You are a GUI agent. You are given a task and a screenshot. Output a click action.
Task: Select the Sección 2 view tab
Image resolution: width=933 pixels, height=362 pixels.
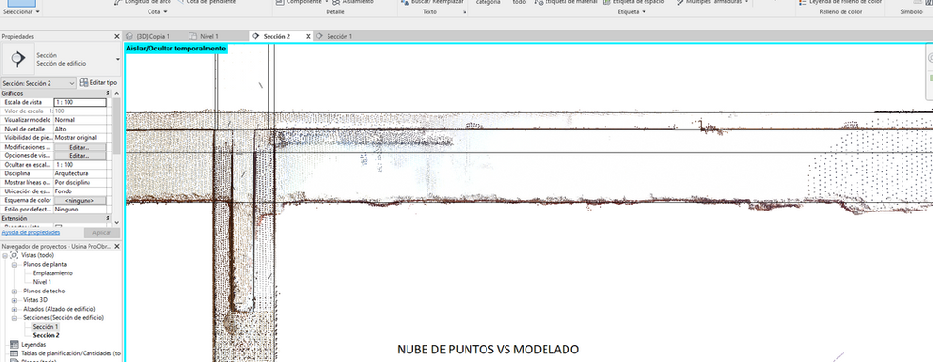tap(277, 36)
